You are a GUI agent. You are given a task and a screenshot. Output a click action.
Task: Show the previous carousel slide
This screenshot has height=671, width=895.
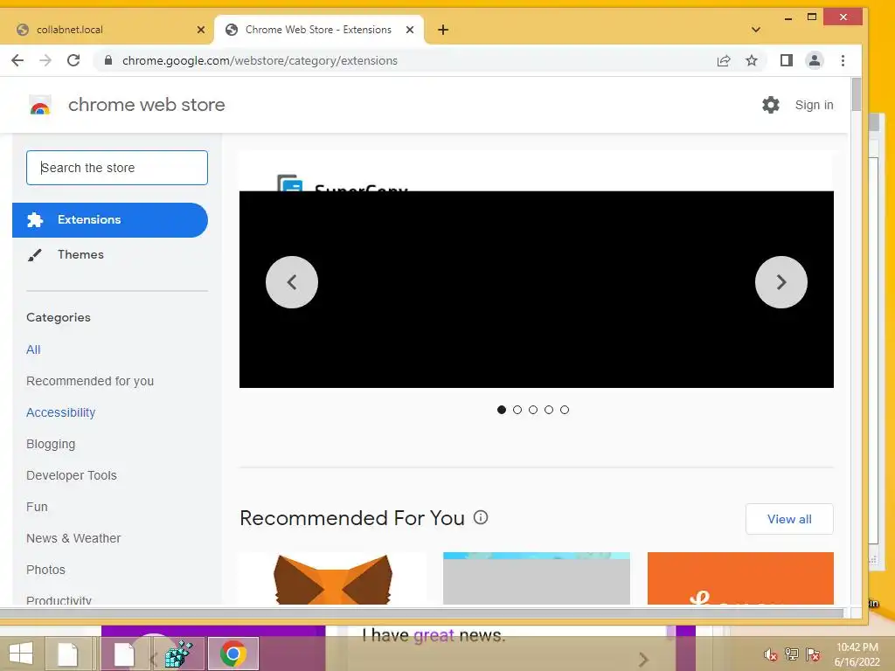click(x=292, y=282)
